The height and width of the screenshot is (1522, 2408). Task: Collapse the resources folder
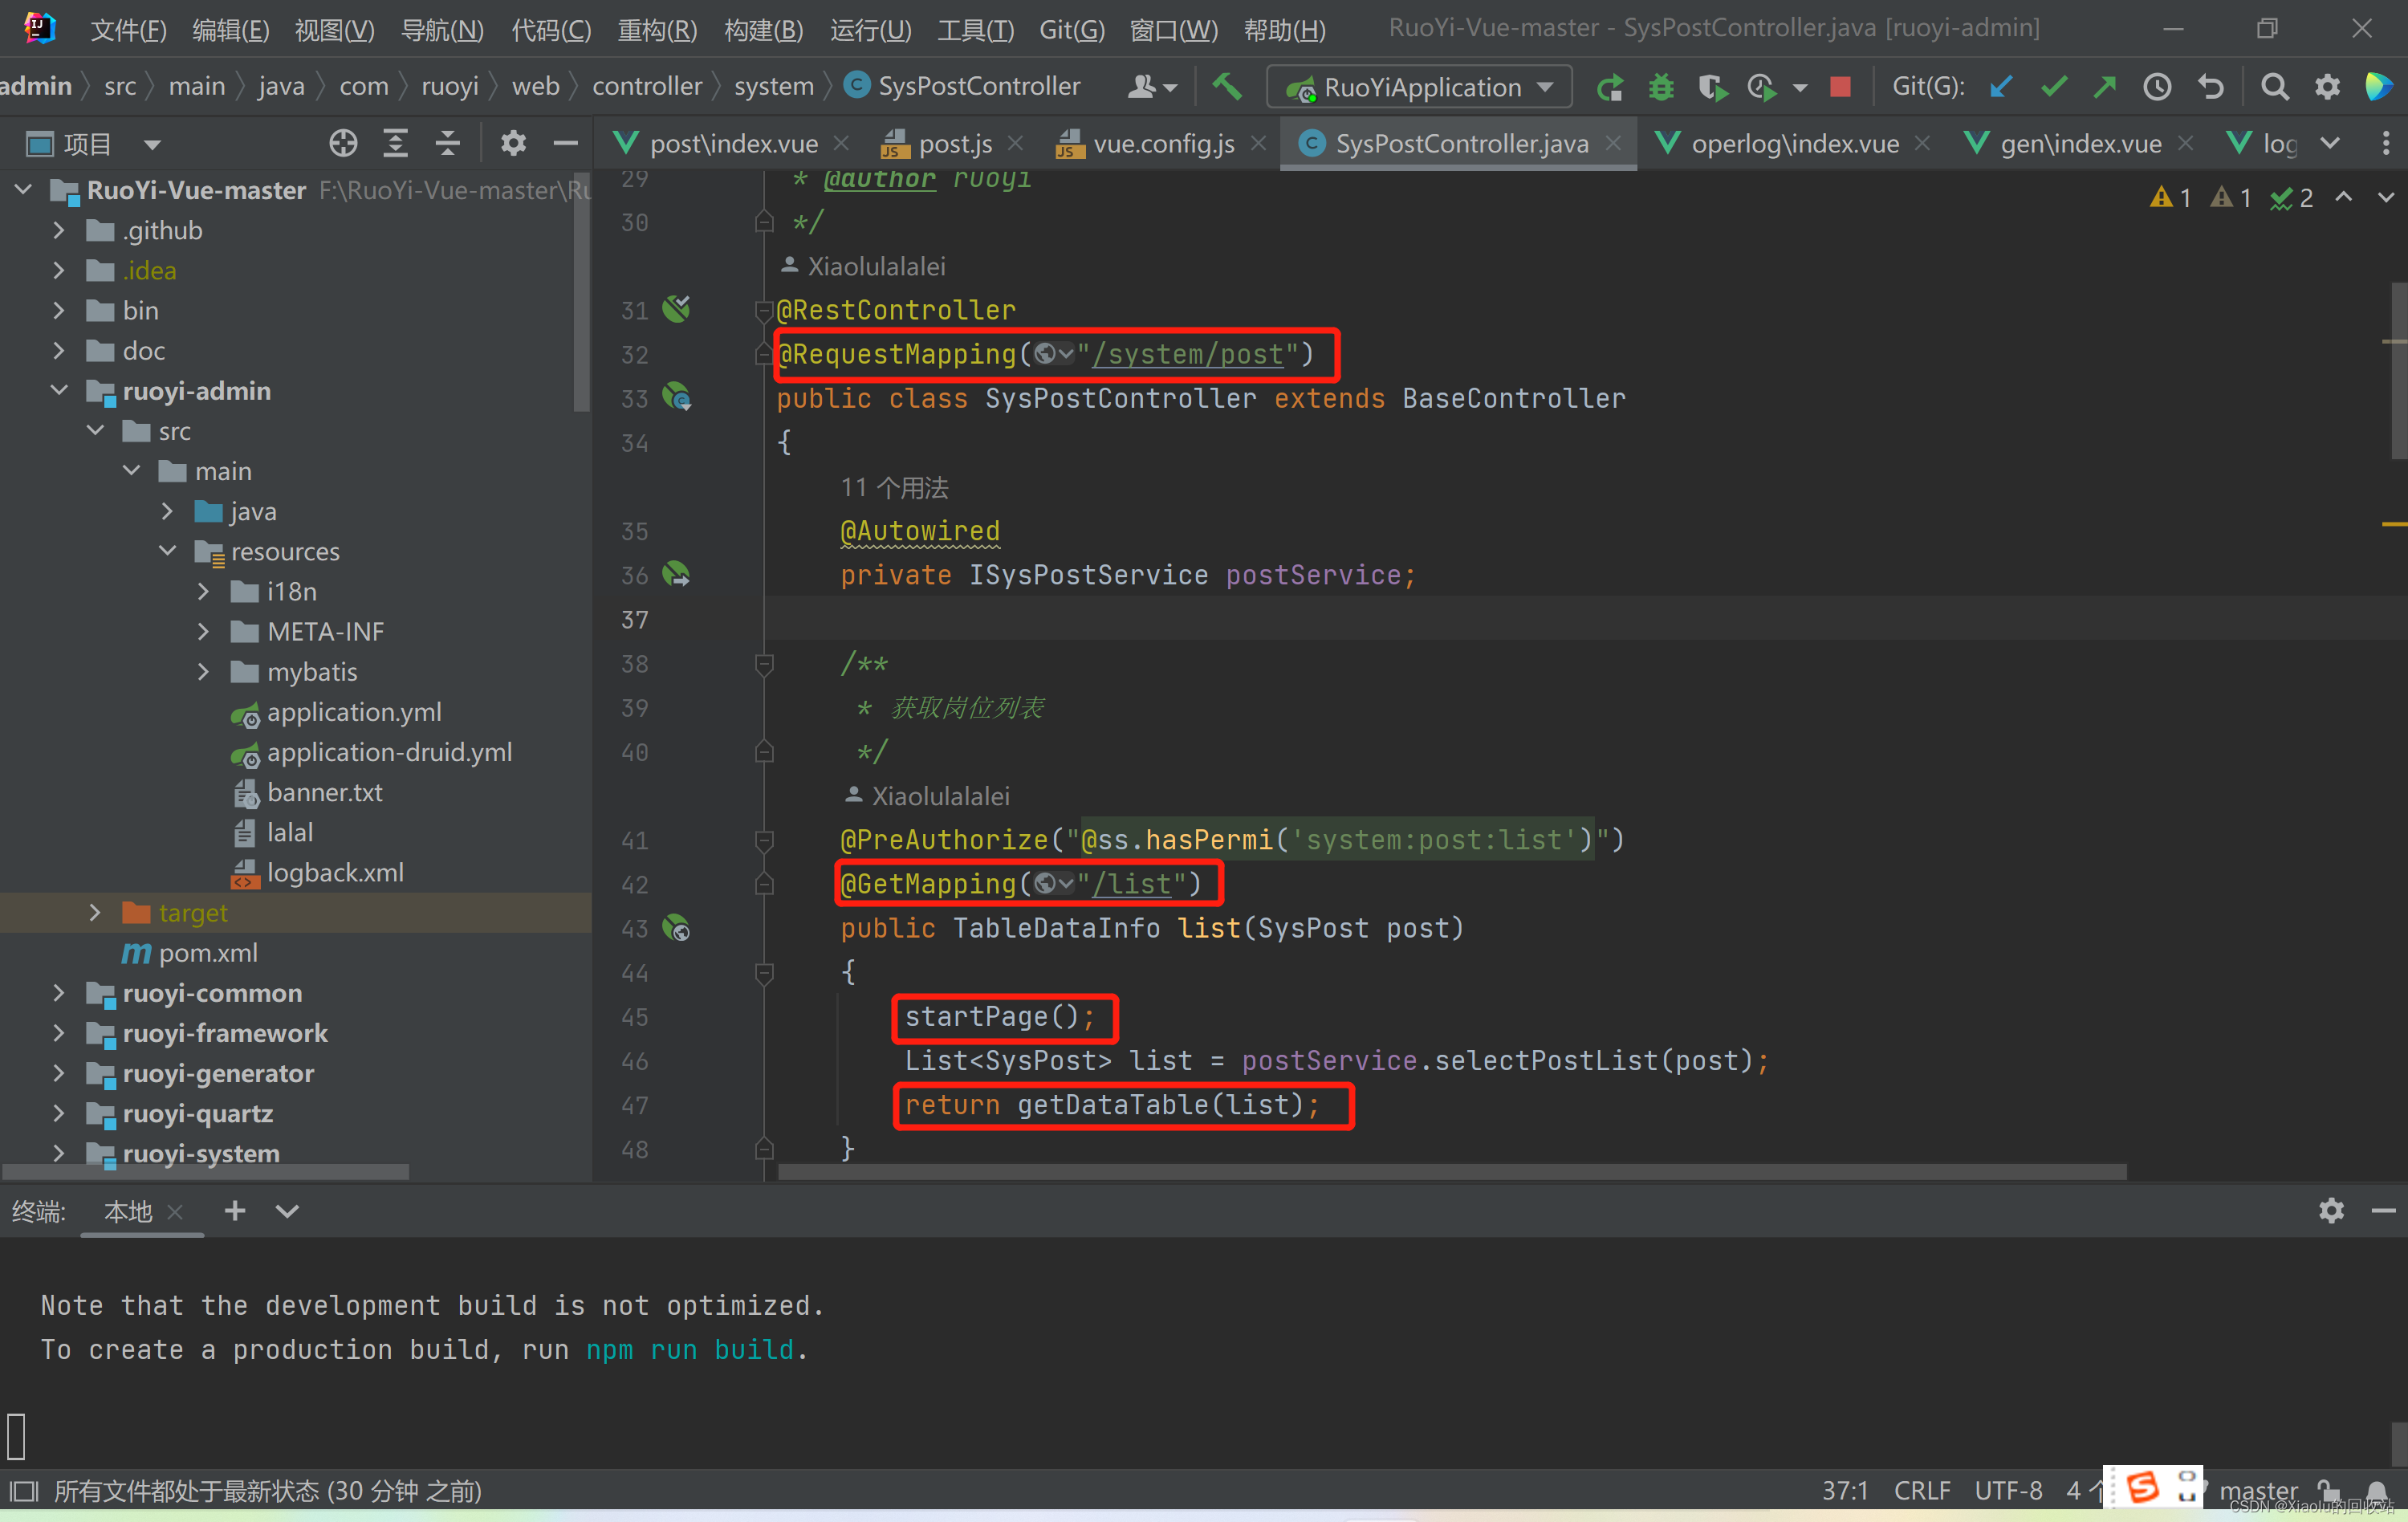[168, 551]
